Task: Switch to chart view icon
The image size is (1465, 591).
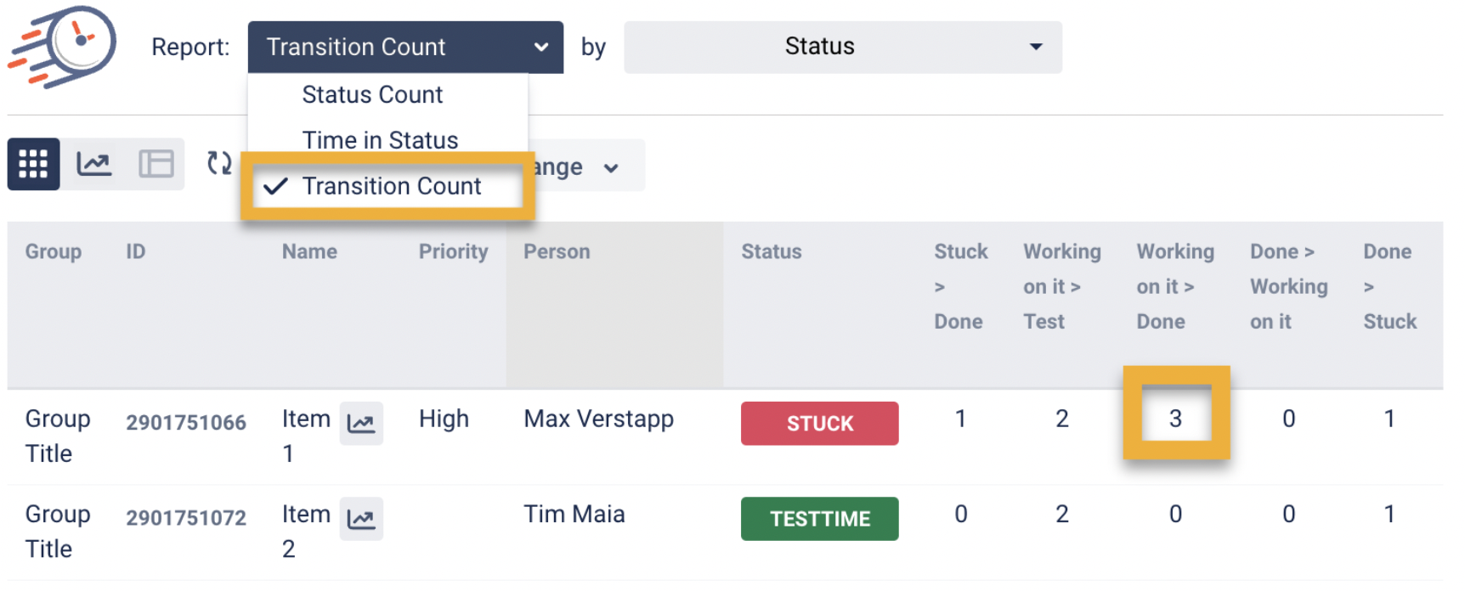Action: pos(93,164)
